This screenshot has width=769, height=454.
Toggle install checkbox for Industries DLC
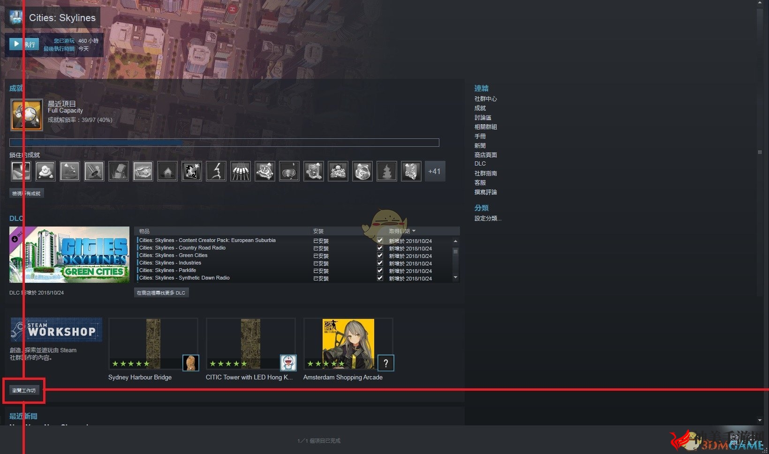click(x=380, y=263)
